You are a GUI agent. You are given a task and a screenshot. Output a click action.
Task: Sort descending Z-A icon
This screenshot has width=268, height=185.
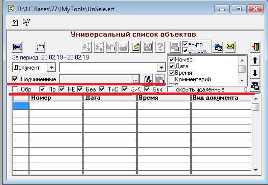(x=99, y=47)
